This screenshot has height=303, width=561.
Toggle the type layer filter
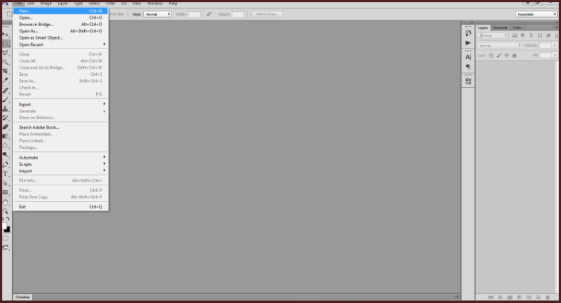pos(530,36)
